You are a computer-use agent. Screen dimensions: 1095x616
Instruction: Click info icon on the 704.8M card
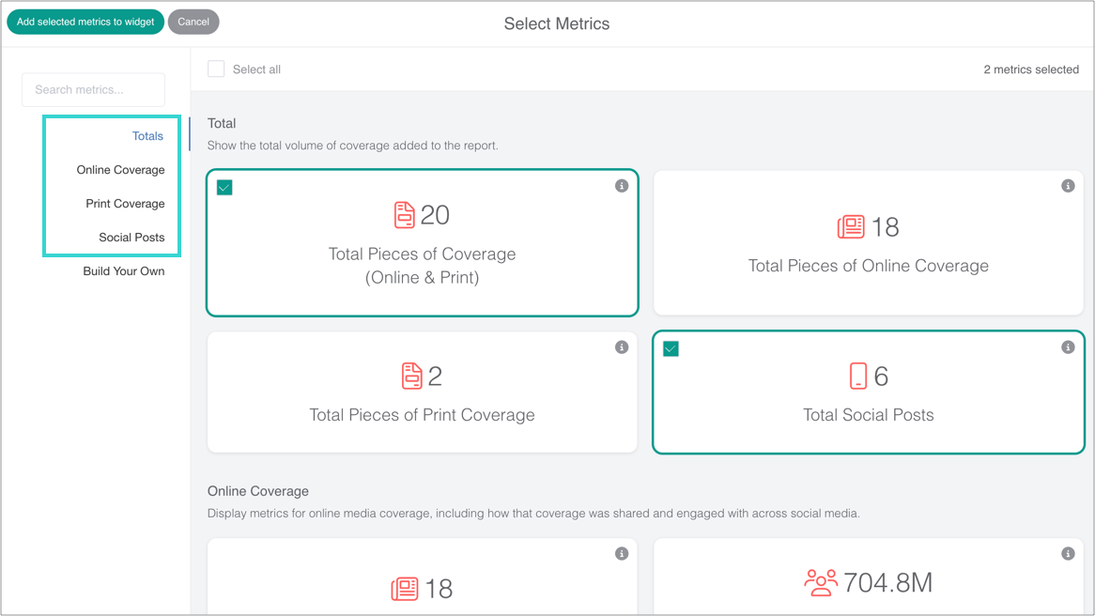[1068, 554]
